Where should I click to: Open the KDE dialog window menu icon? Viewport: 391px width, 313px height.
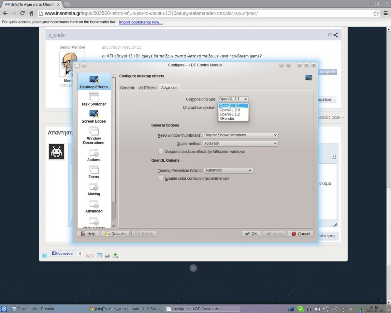(77, 65)
